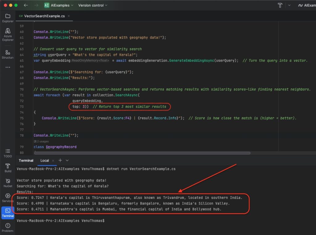Screen dimensions: 316x235
Task: Open the Version control dropdown
Action: [x=93, y=5]
